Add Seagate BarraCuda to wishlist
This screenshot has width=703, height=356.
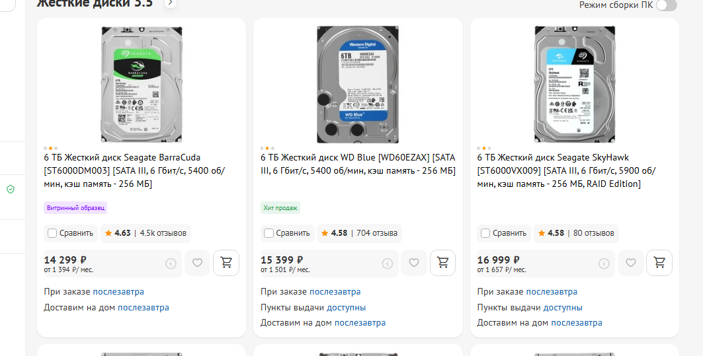tap(197, 263)
